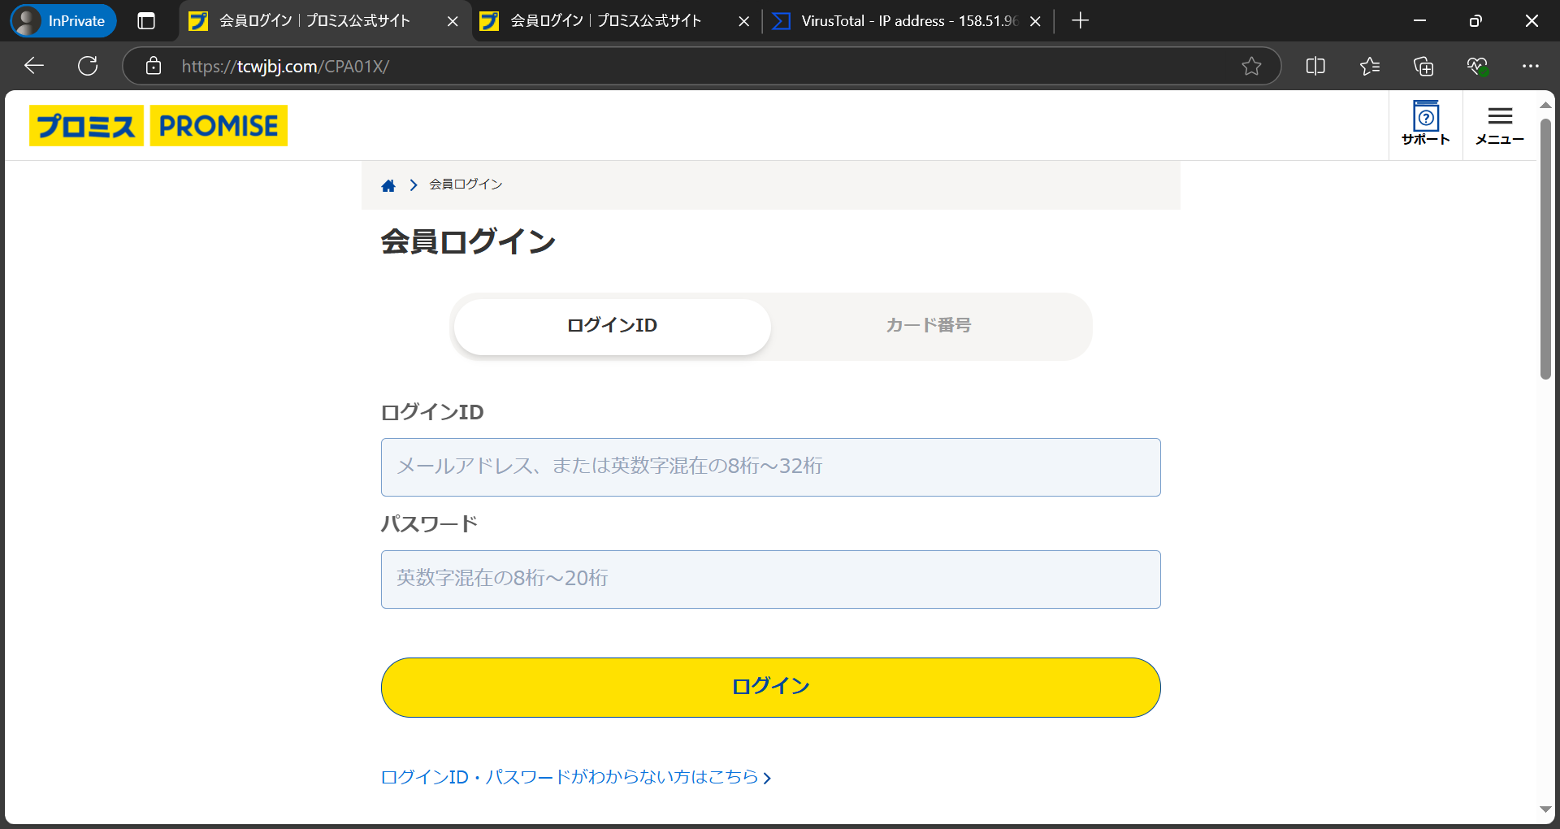The height and width of the screenshot is (829, 1560).
Task: Focus the パスワード input field
Action: pos(770,579)
